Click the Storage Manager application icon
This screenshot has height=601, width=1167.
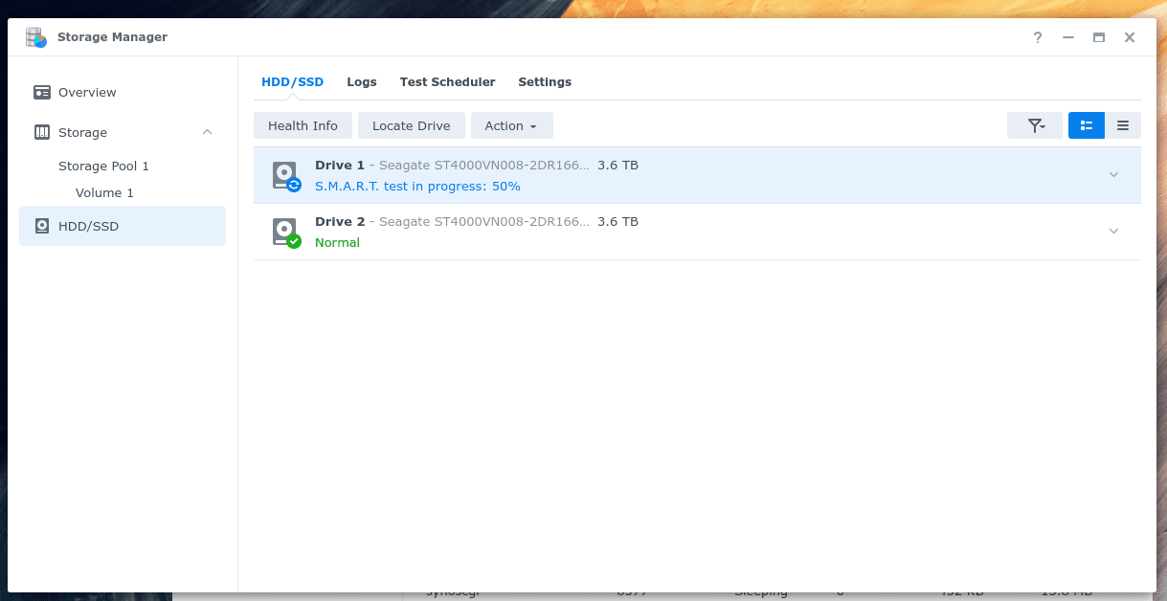tap(35, 36)
